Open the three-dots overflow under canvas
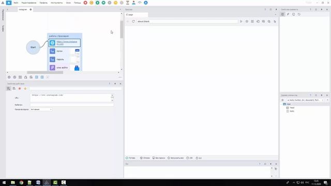The image size is (331, 186). pos(120,77)
